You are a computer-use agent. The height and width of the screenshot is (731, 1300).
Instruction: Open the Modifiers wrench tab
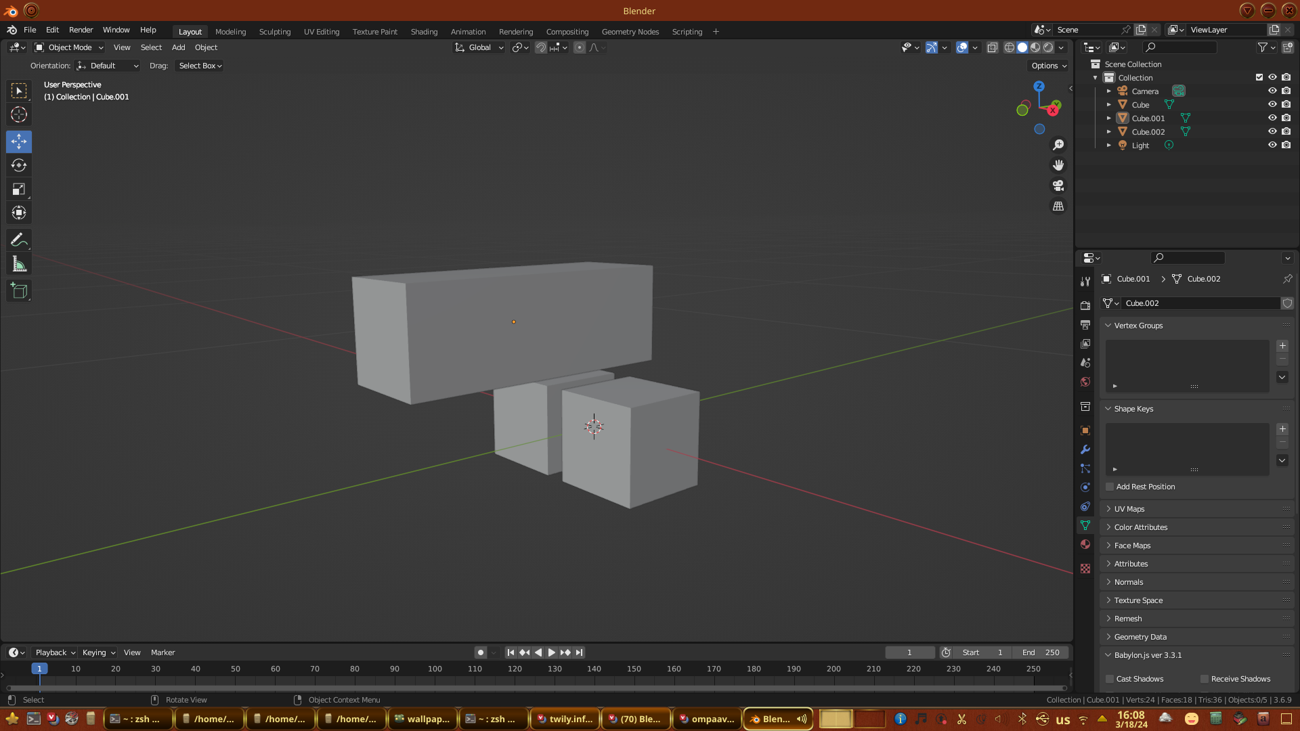pyautogui.click(x=1085, y=449)
